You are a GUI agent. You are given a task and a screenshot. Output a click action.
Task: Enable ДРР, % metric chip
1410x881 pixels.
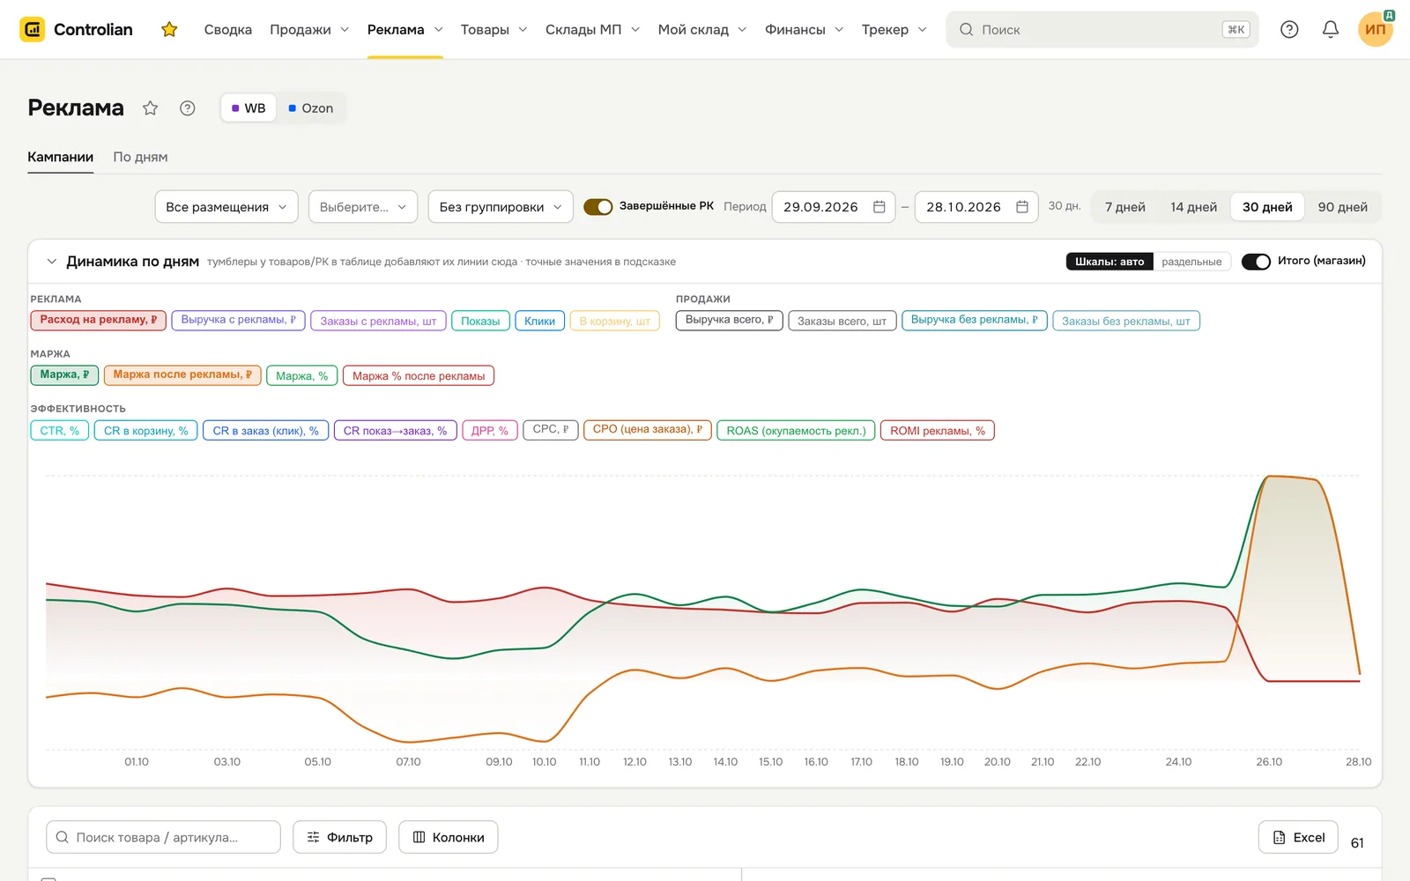pos(489,430)
